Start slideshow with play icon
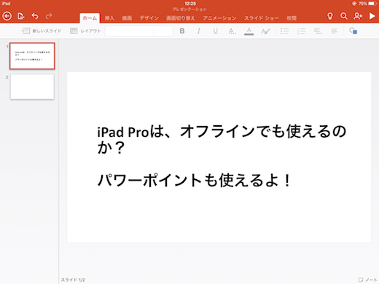 [372, 16]
